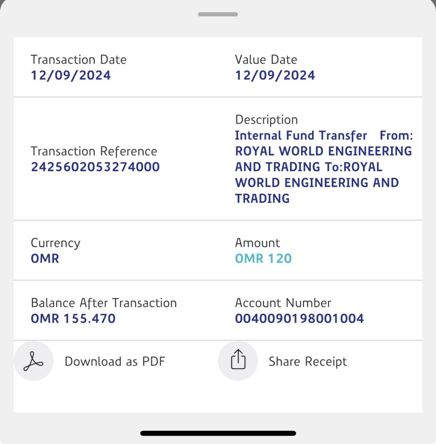Tap the Amount label
The height and width of the screenshot is (444, 436).
tap(257, 243)
